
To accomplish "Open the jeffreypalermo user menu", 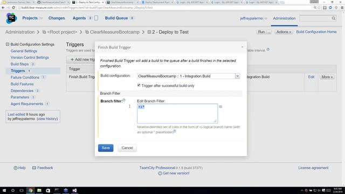I will pyautogui.click(x=251, y=18).
